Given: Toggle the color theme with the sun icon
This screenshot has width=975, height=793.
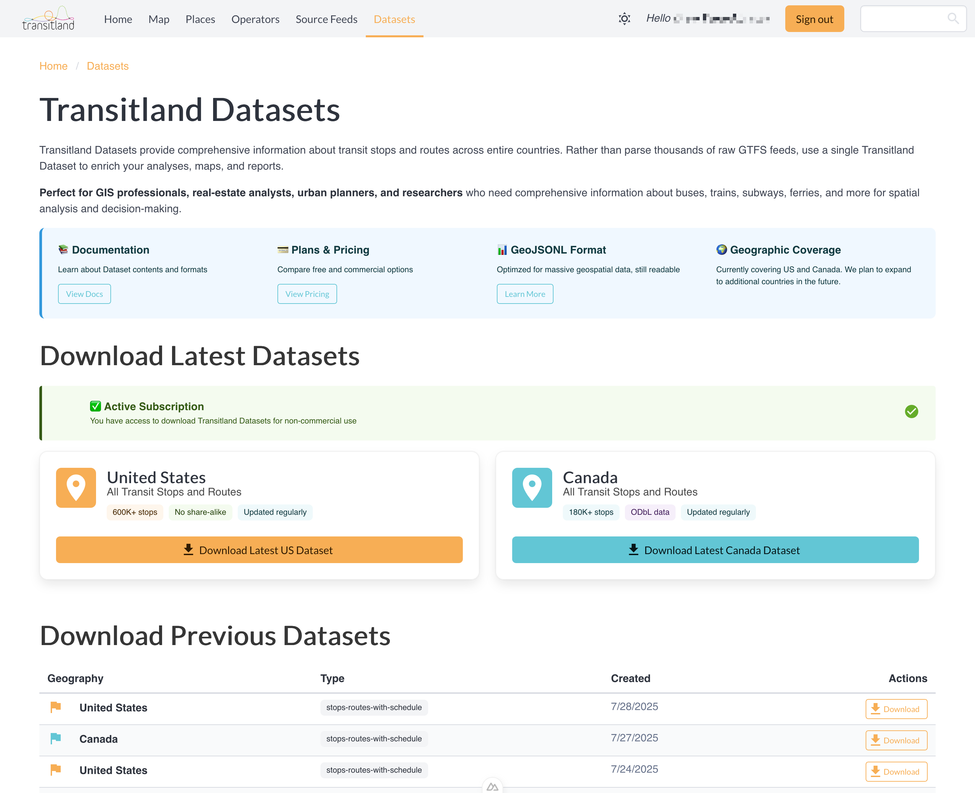Looking at the screenshot, I should (x=625, y=19).
